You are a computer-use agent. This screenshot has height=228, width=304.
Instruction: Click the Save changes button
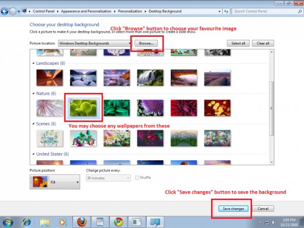click(x=233, y=209)
